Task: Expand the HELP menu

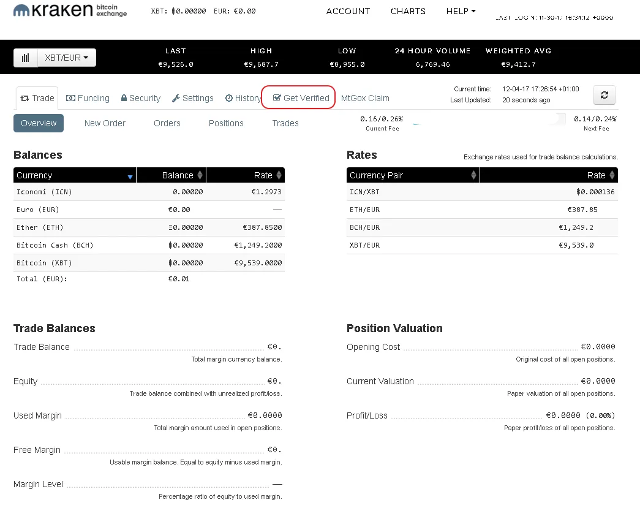Action: pos(461,11)
